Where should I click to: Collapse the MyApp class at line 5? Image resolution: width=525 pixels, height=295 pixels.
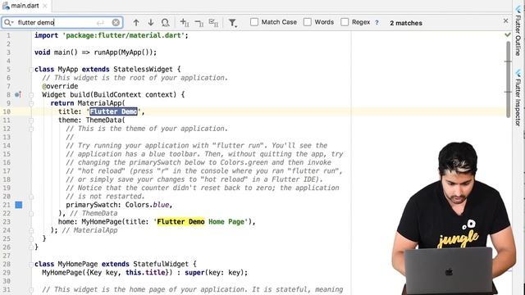(x=31, y=70)
